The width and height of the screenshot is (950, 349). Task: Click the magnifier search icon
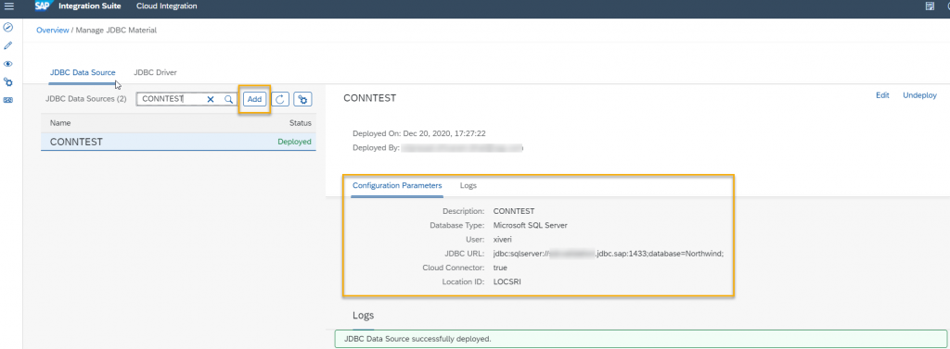228,99
